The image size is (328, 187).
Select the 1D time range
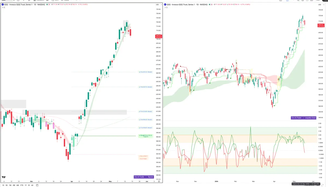[3, 185]
